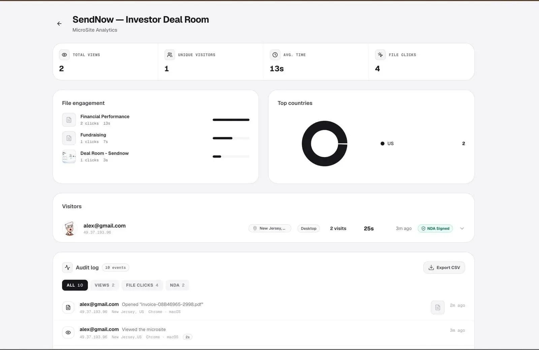
Task: Click the Avg. Time clock icon
Action: (x=275, y=55)
